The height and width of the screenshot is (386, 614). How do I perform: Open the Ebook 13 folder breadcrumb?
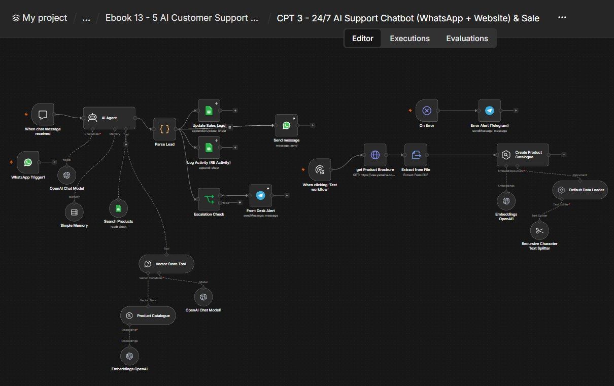tap(182, 18)
